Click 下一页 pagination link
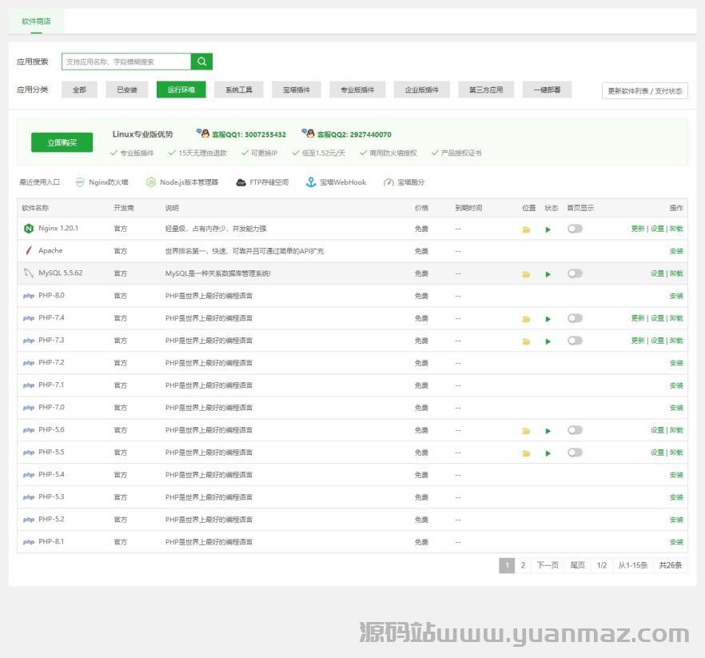 click(548, 565)
